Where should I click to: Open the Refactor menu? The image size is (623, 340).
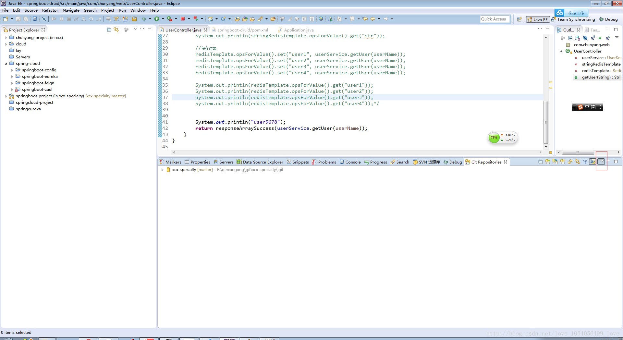click(x=50, y=10)
